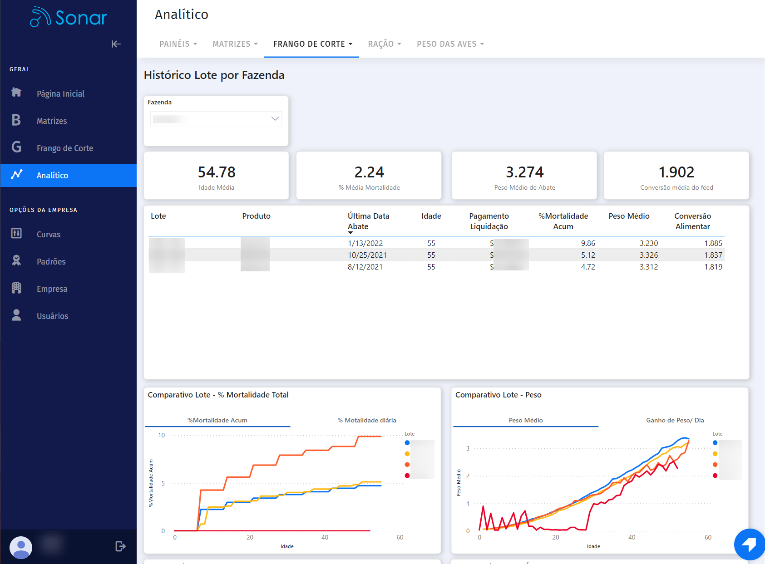The width and height of the screenshot is (765, 564).
Task: Click mortality value 5.12
Action: click(588, 255)
